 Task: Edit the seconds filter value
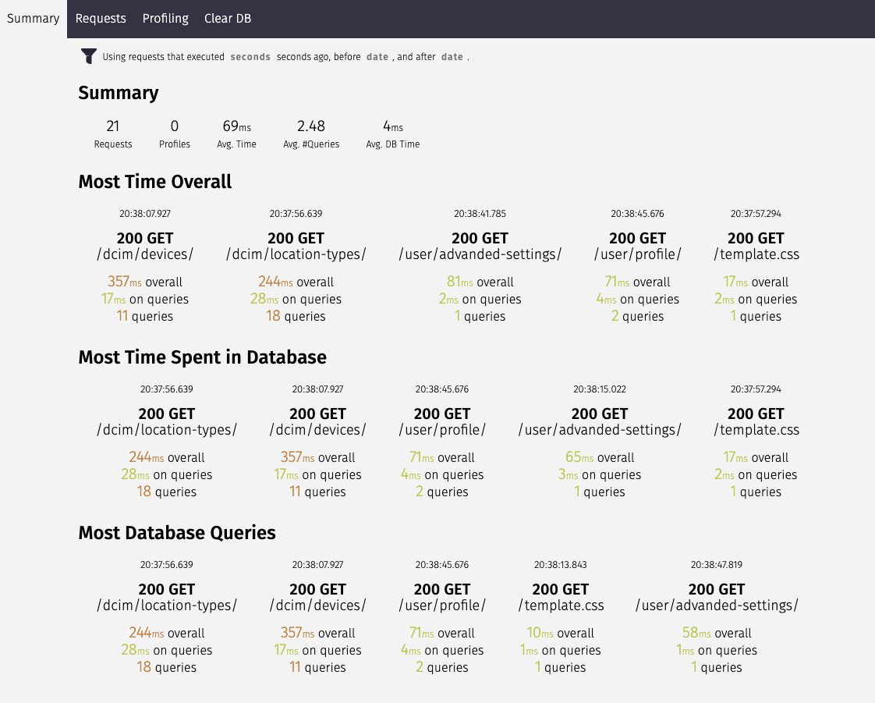(250, 56)
